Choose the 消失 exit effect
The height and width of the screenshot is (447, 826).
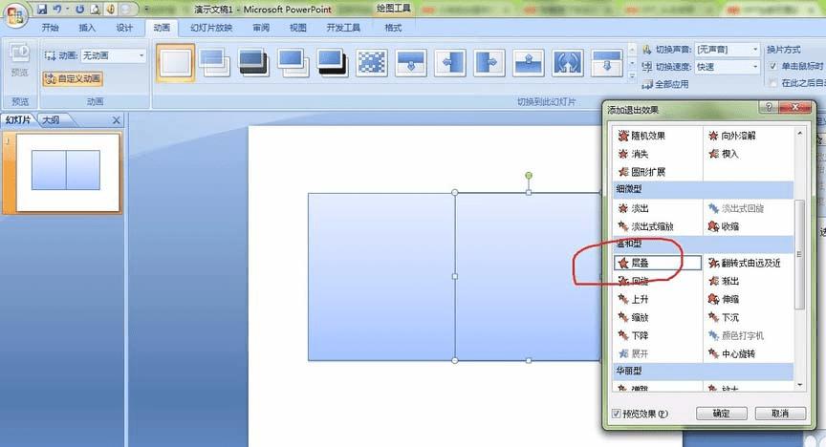point(633,154)
